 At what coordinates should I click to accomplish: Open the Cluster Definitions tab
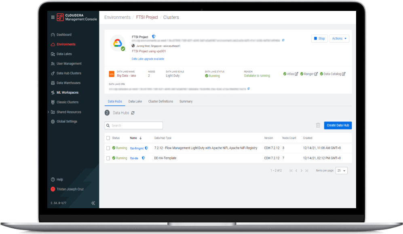tap(160, 102)
